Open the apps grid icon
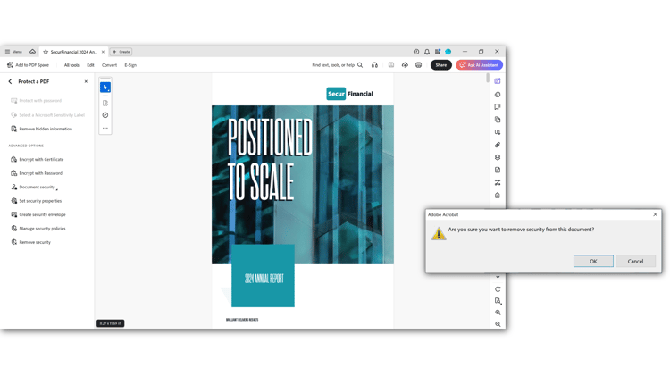The width and height of the screenshot is (670, 376). pos(438,52)
